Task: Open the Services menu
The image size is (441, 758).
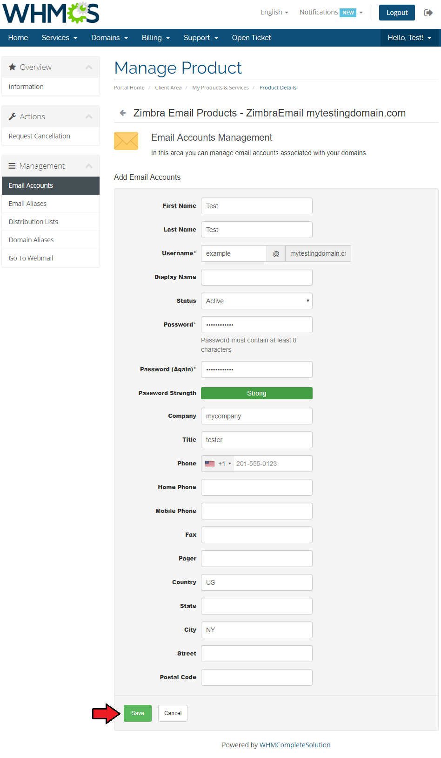Action: coord(60,38)
